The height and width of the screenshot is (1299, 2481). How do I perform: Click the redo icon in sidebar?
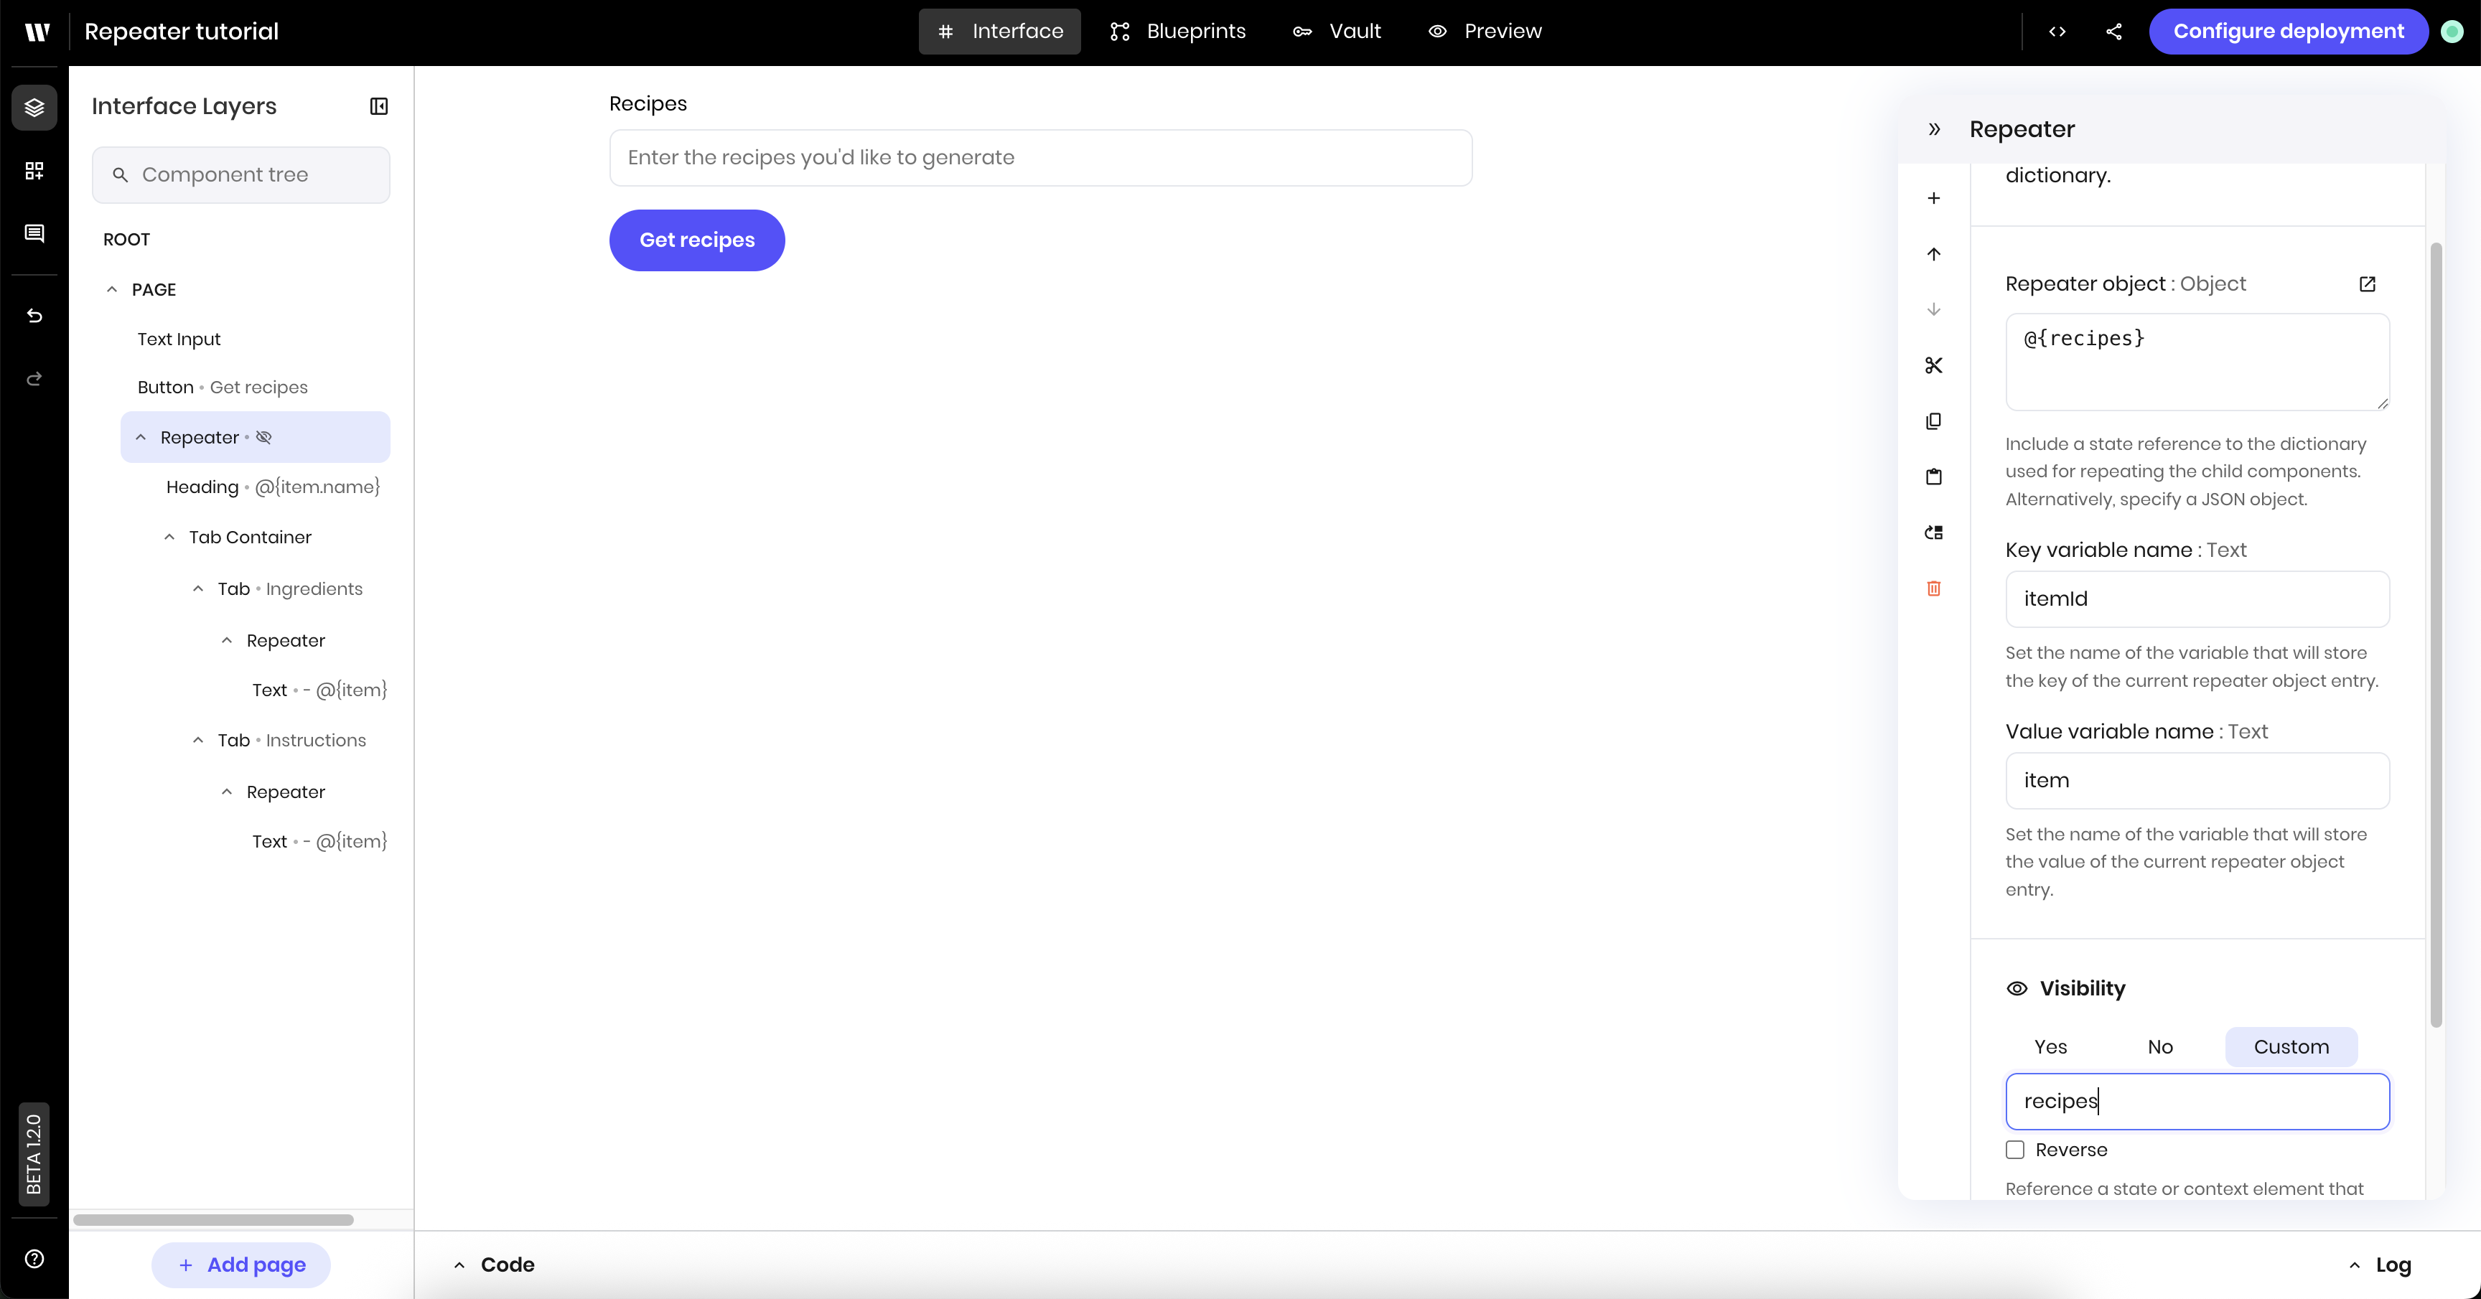coord(34,378)
